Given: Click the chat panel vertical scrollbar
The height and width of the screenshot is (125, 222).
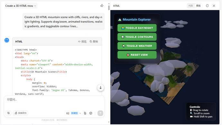Looking at the screenshot, I should point(109,8).
